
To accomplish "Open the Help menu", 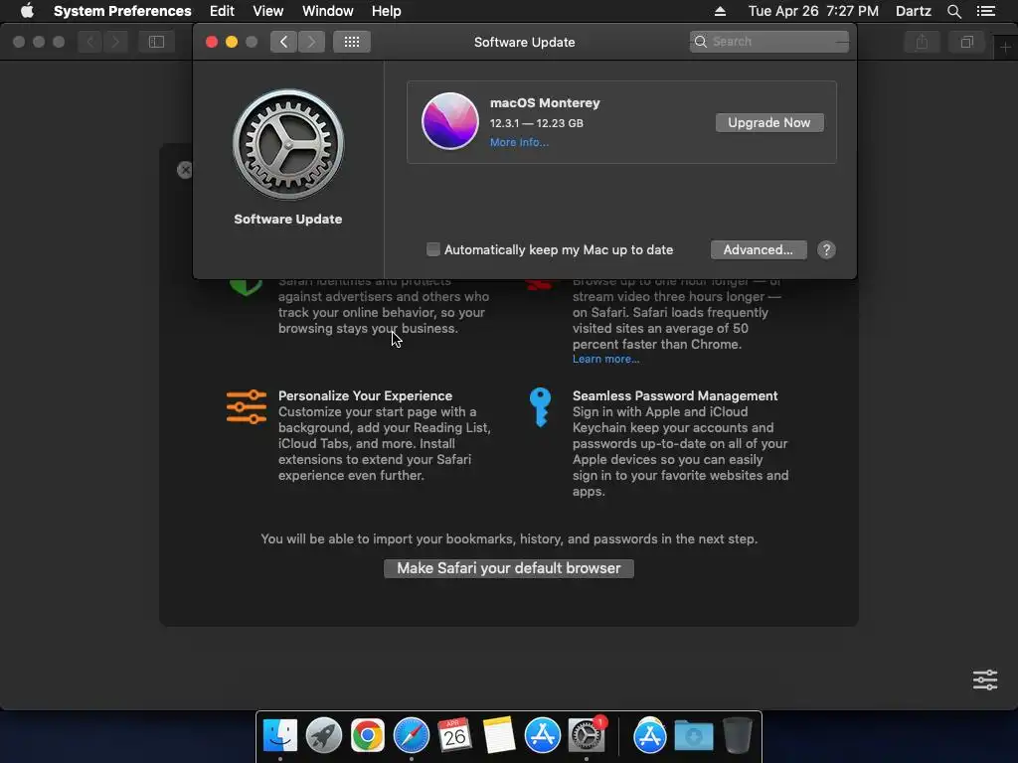I will pos(386,11).
